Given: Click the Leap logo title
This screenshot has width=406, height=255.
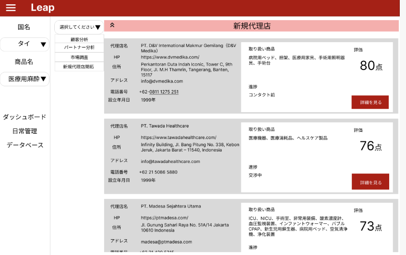Looking at the screenshot, I should [42, 8].
